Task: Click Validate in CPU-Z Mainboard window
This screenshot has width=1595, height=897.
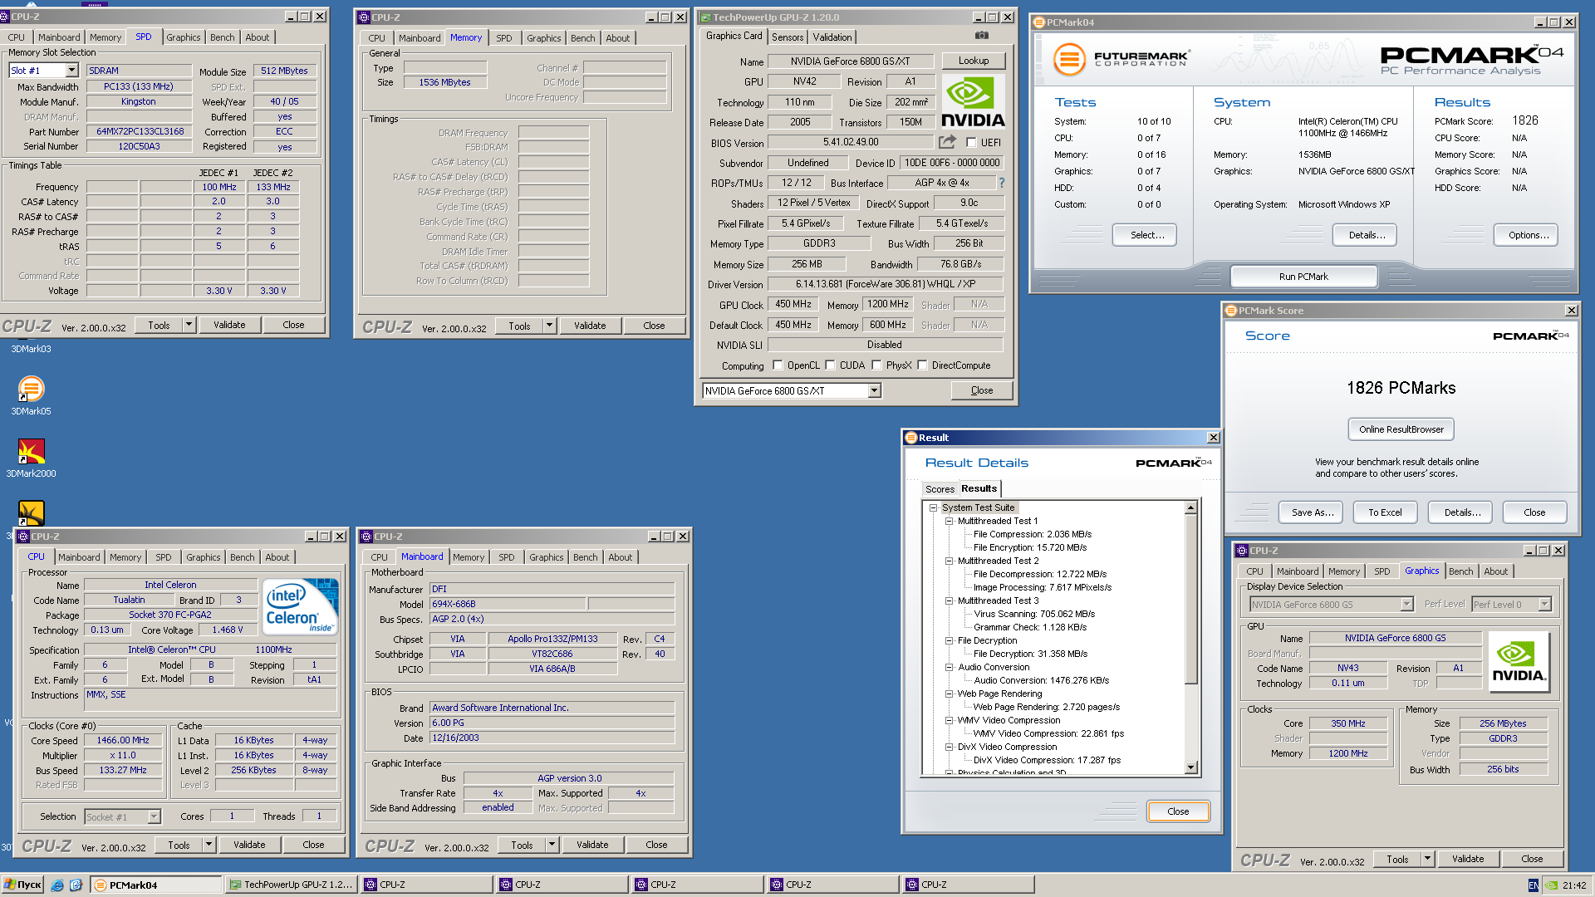Action: (592, 845)
